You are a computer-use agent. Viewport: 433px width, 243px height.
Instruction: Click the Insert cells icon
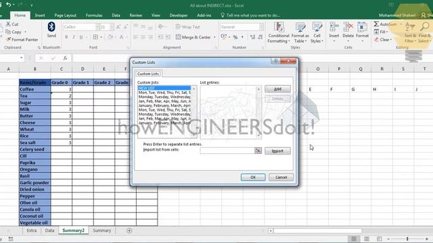tap(334, 27)
